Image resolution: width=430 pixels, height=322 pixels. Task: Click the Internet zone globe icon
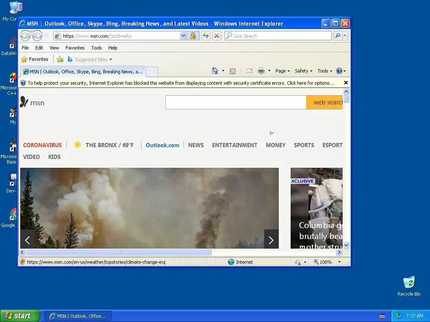tap(231, 262)
